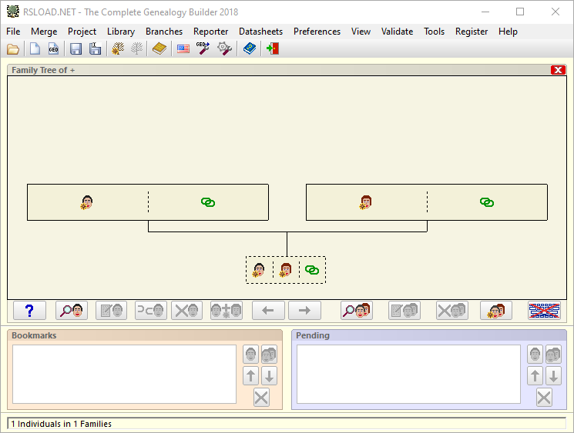The image size is (574, 433).
Task: Click status text '1 Individuals in 1 Families'
Action: [61, 424]
